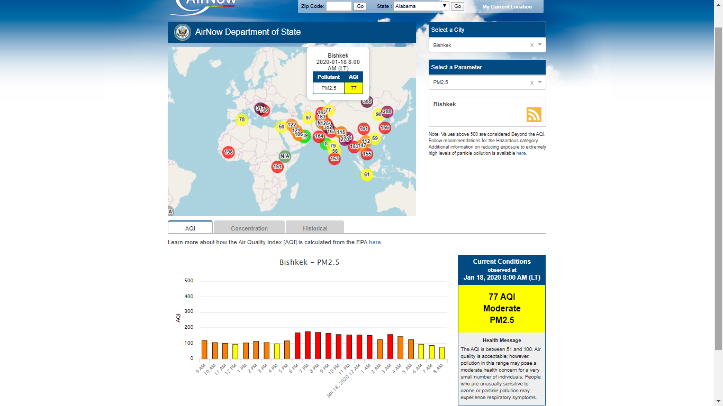Screen dimensions: 723x406
Task: Select the yellow 78 map marker
Action: [241, 119]
